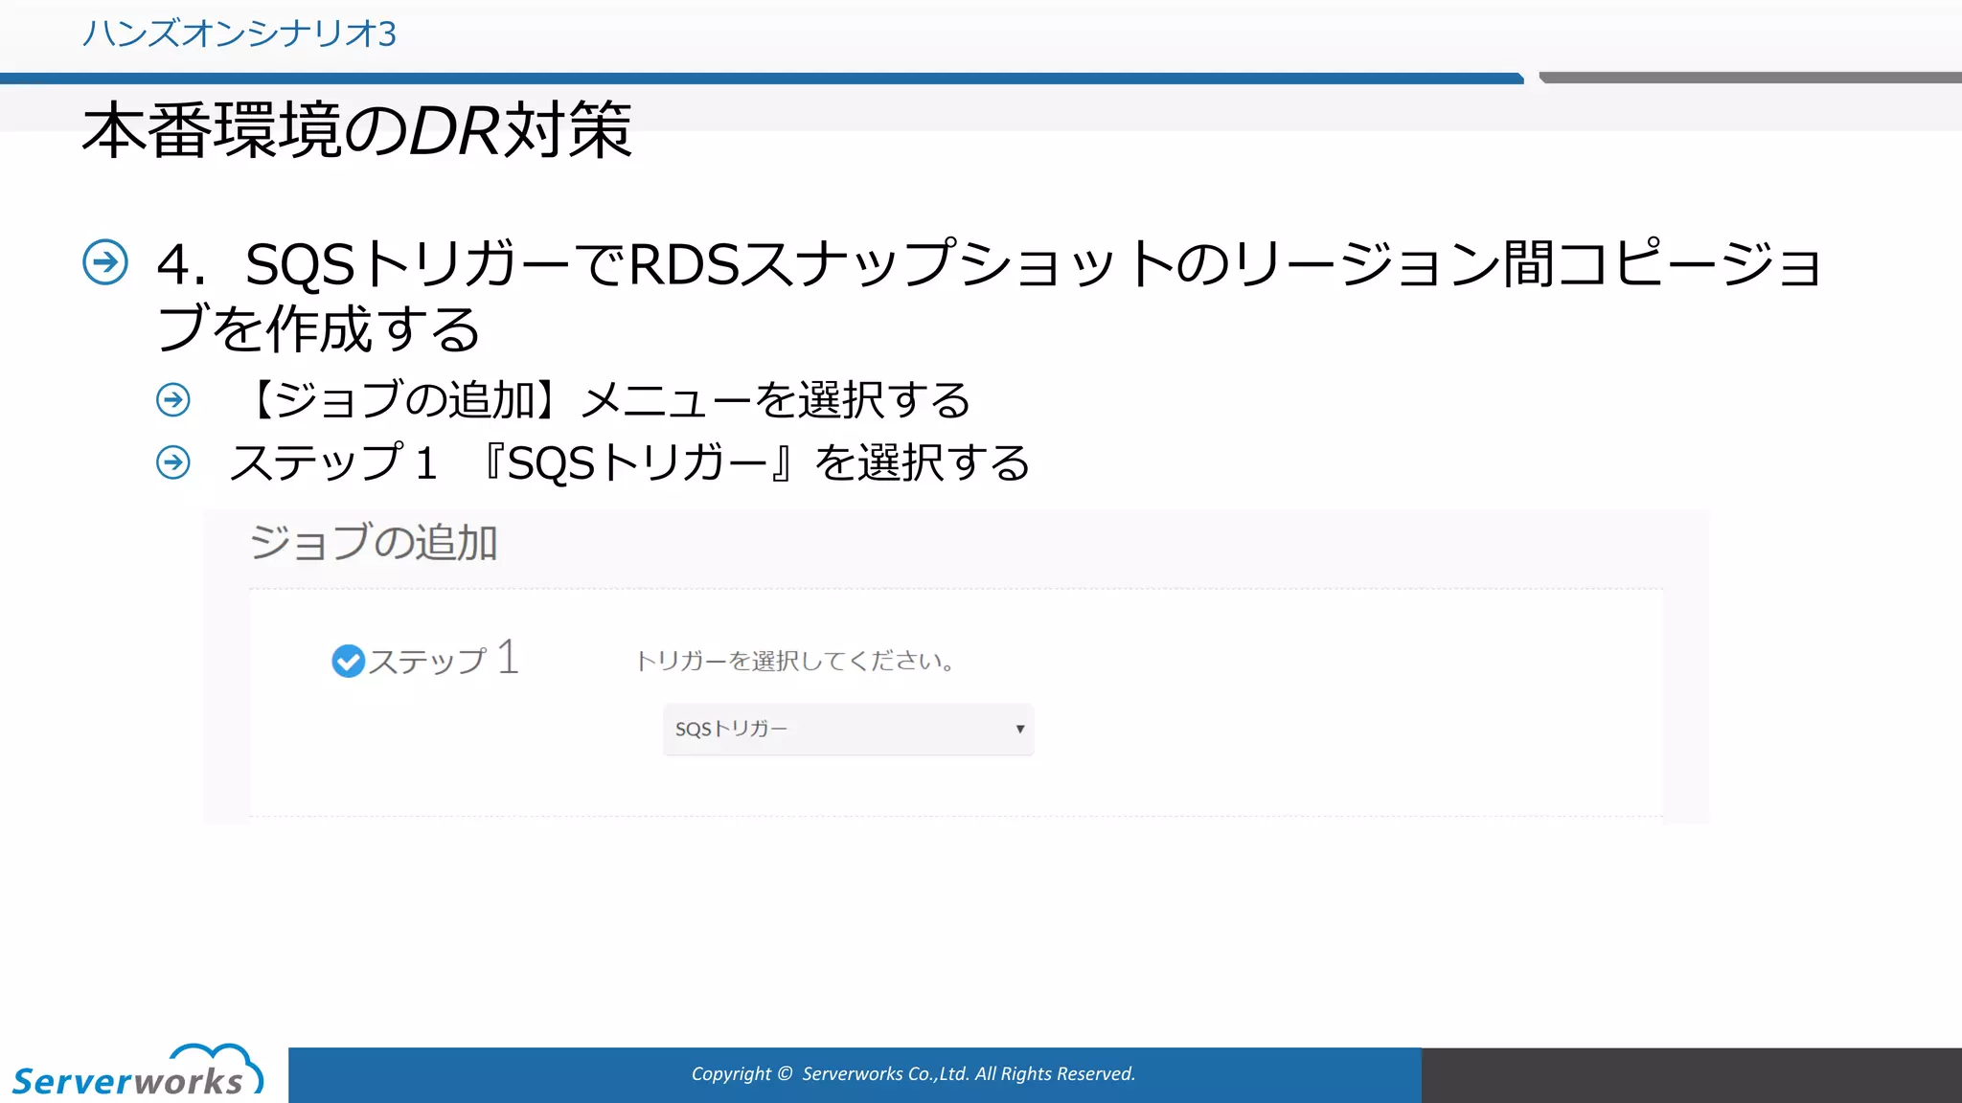The image size is (1962, 1103).
Task: Click the 本番環境のDR対策 title
Action: click(x=357, y=129)
